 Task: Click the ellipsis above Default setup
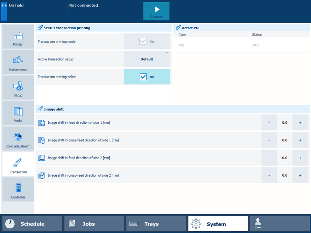[167, 52]
